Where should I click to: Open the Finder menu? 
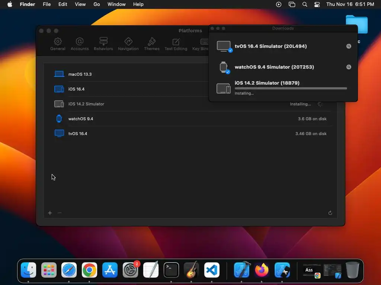[28, 4]
